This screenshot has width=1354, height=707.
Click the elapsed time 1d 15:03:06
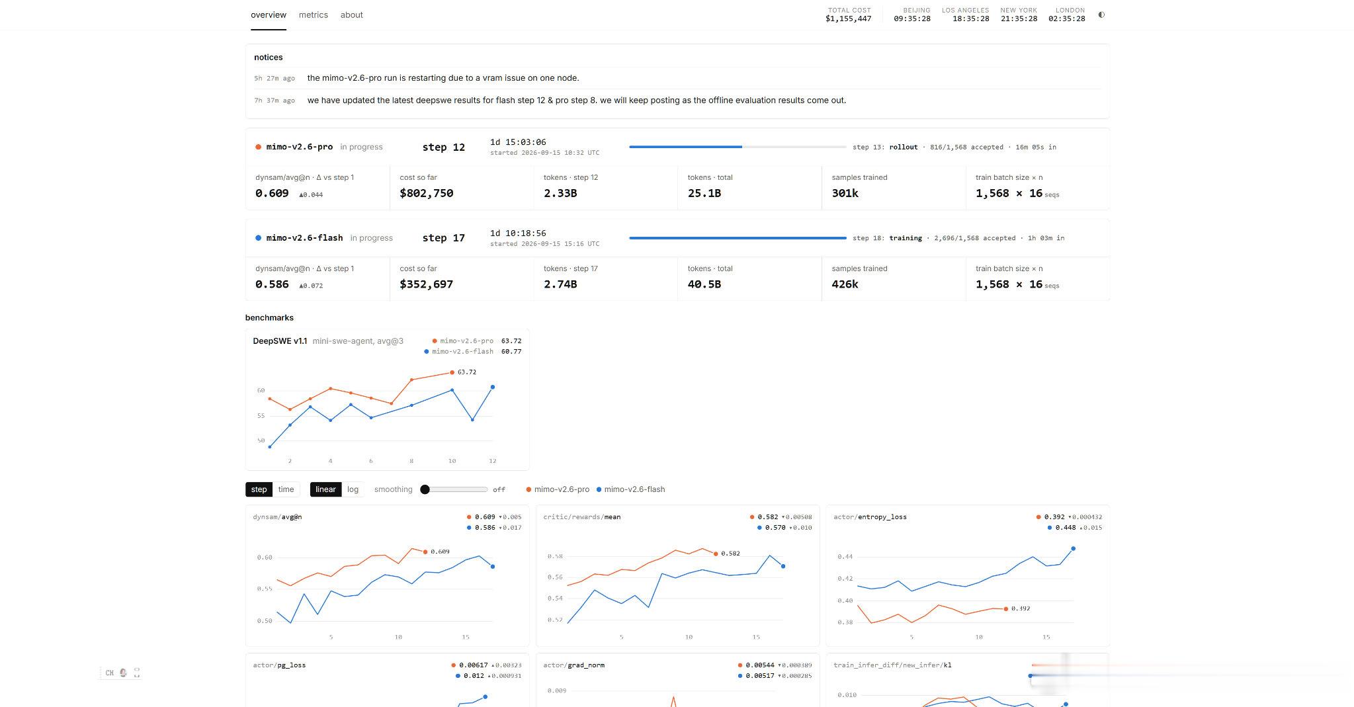click(518, 142)
